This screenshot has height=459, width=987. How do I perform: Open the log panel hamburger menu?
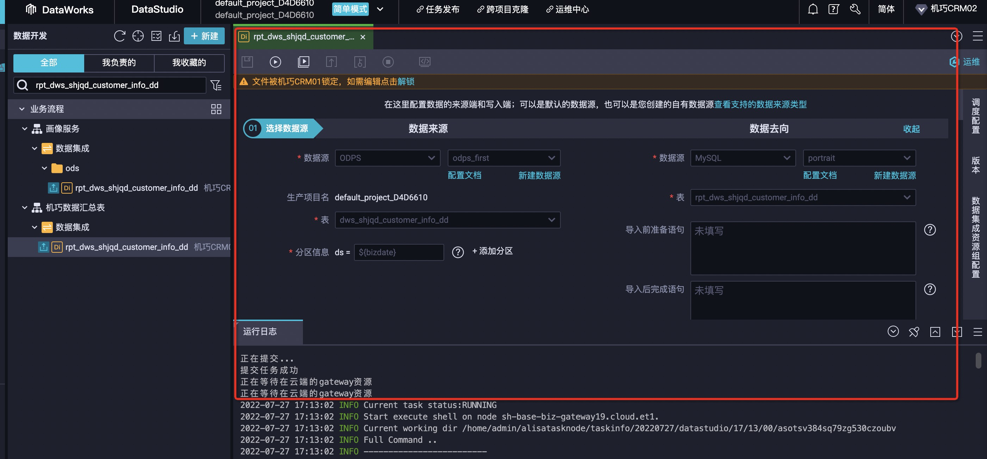coord(978,332)
